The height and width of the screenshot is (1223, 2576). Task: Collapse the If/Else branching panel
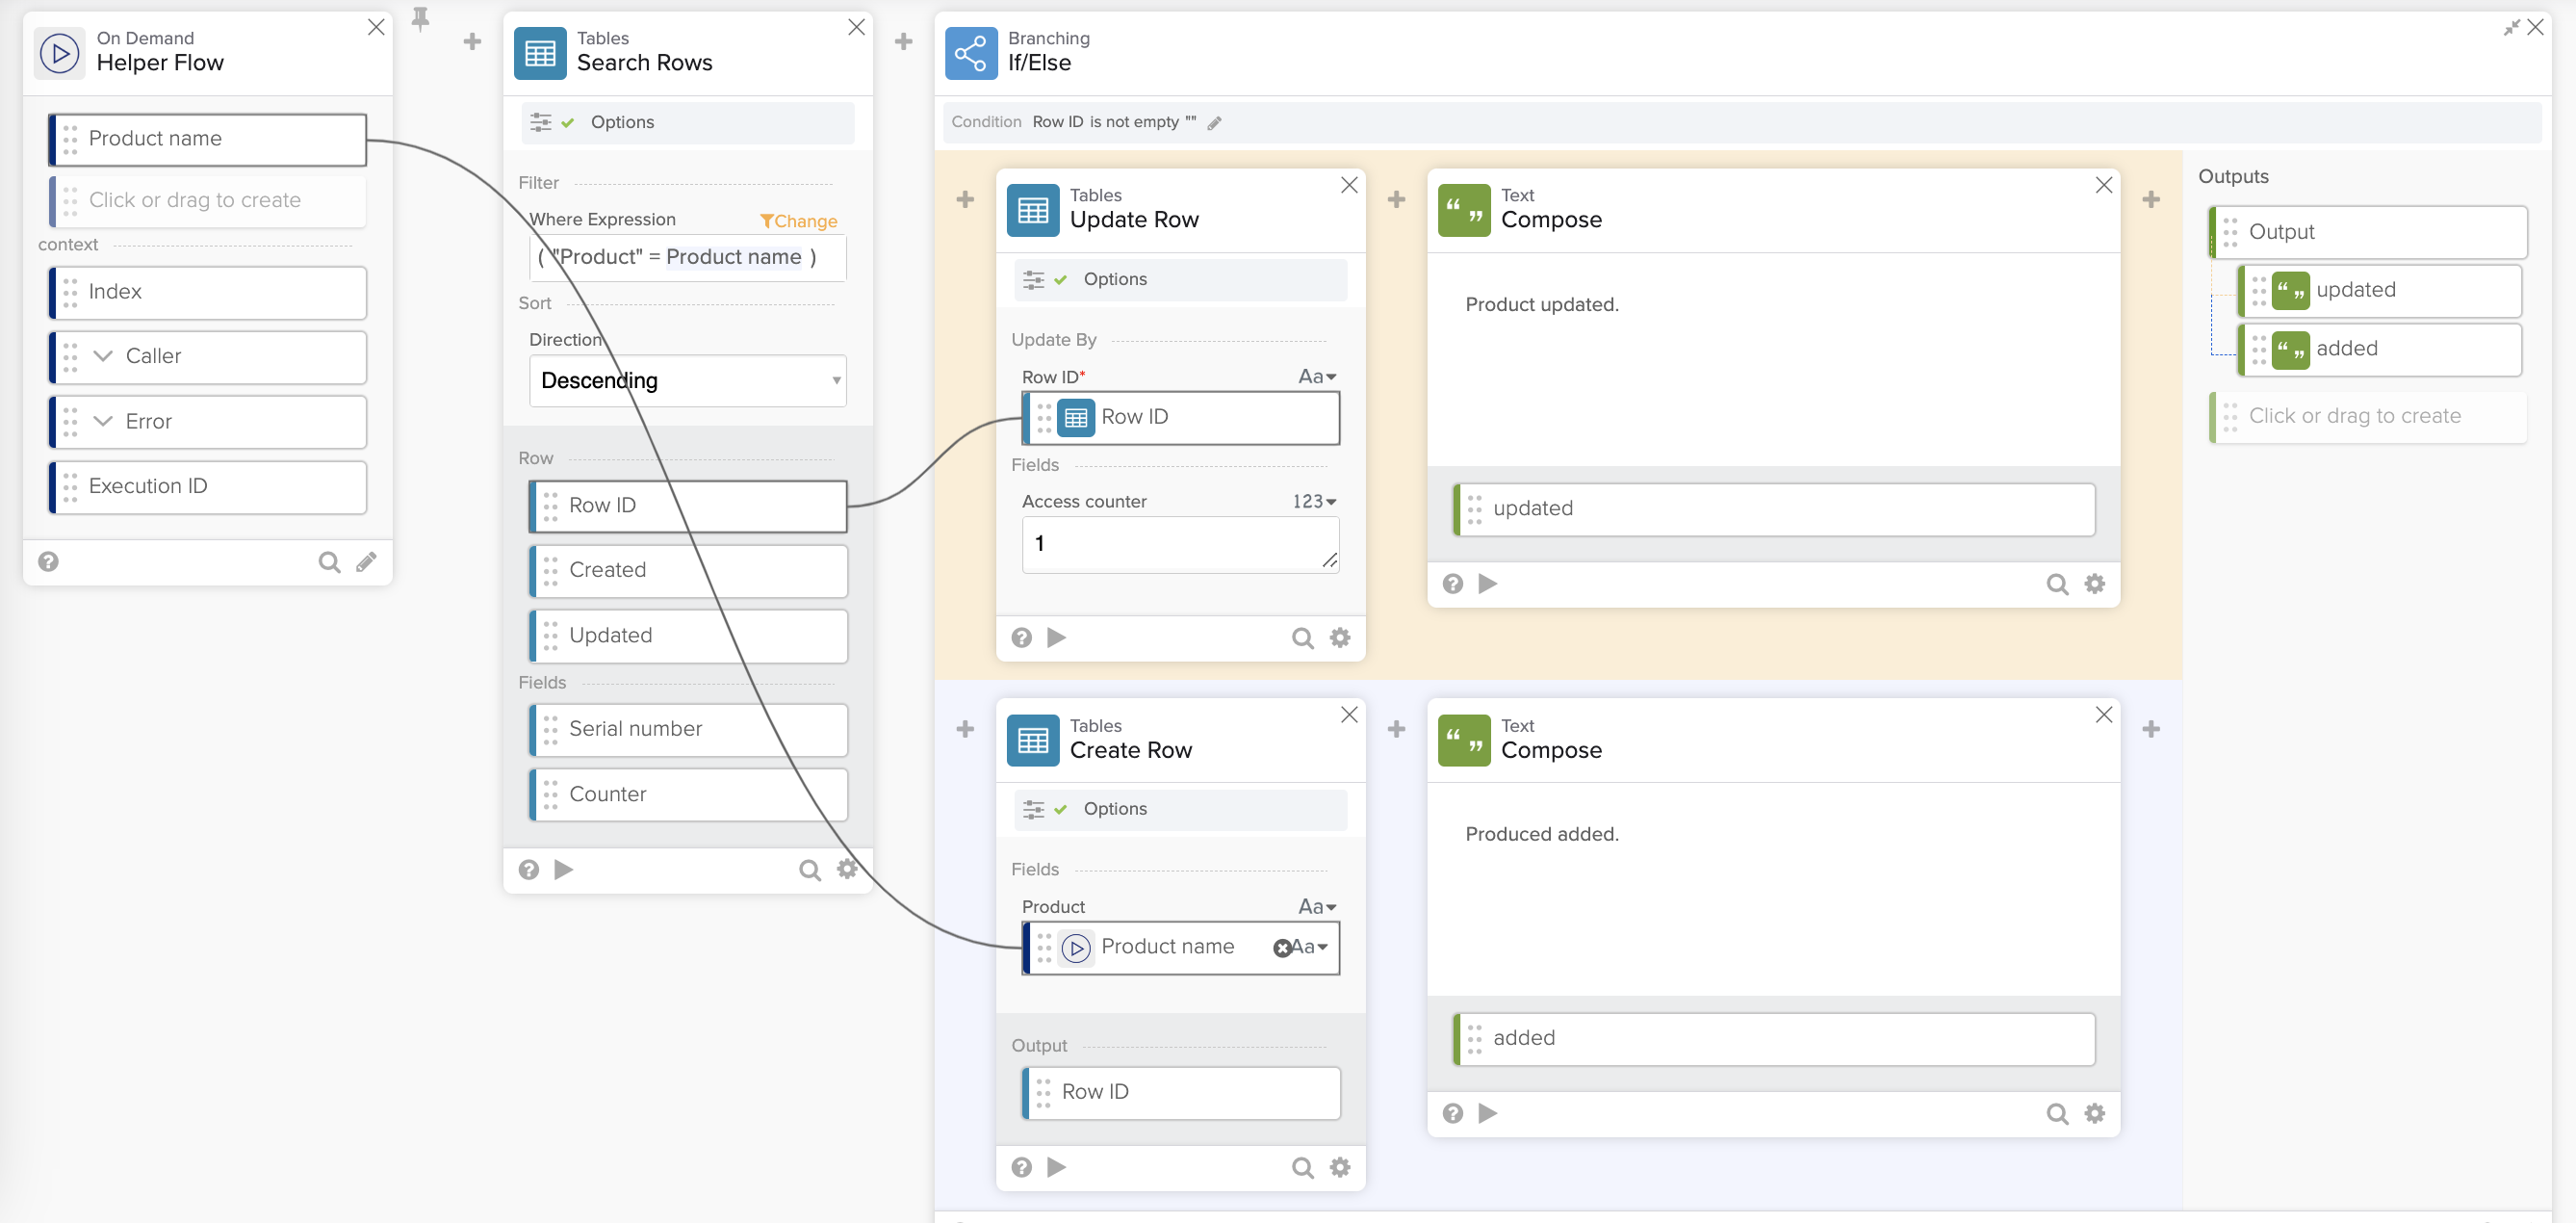pyautogui.click(x=2511, y=28)
